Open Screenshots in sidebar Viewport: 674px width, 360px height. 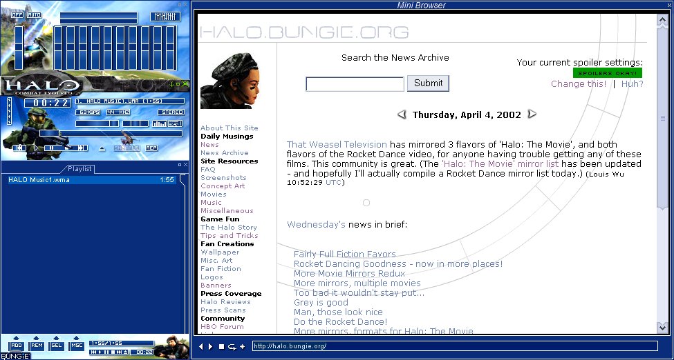tap(223, 178)
